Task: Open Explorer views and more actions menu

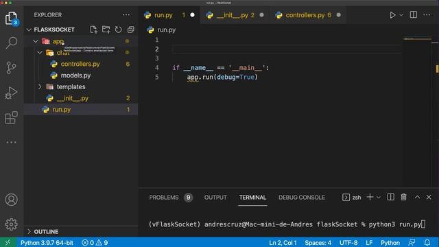Action: click(126, 15)
